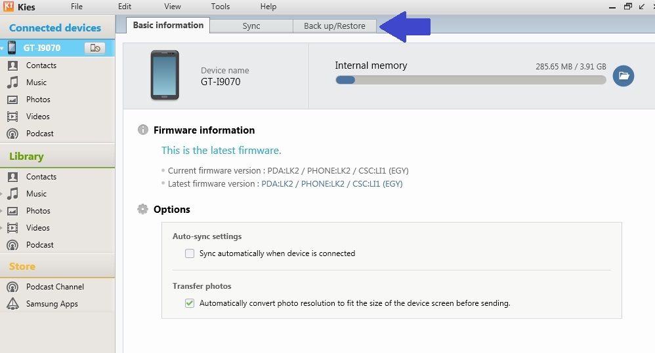Switch to the Sync tab

pos(251,26)
